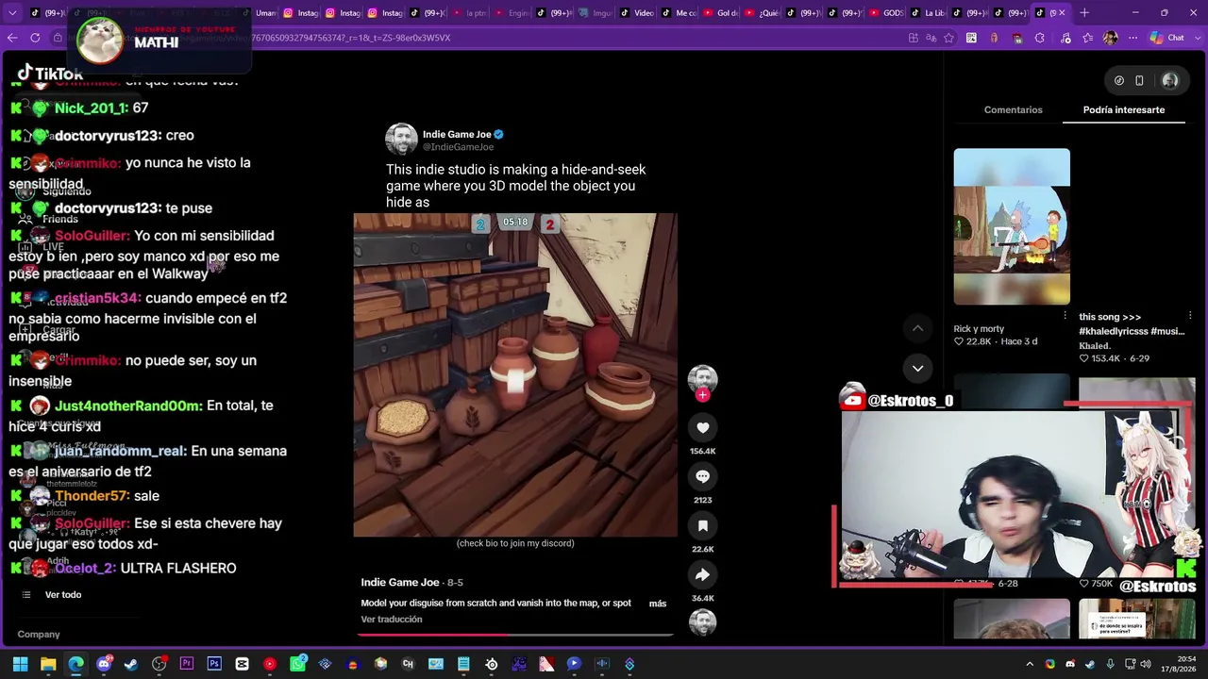Image resolution: width=1208 pixels, height=679 pixels.
Task: Open options for 'this song >>>' video
Action: click(1190, 316)
